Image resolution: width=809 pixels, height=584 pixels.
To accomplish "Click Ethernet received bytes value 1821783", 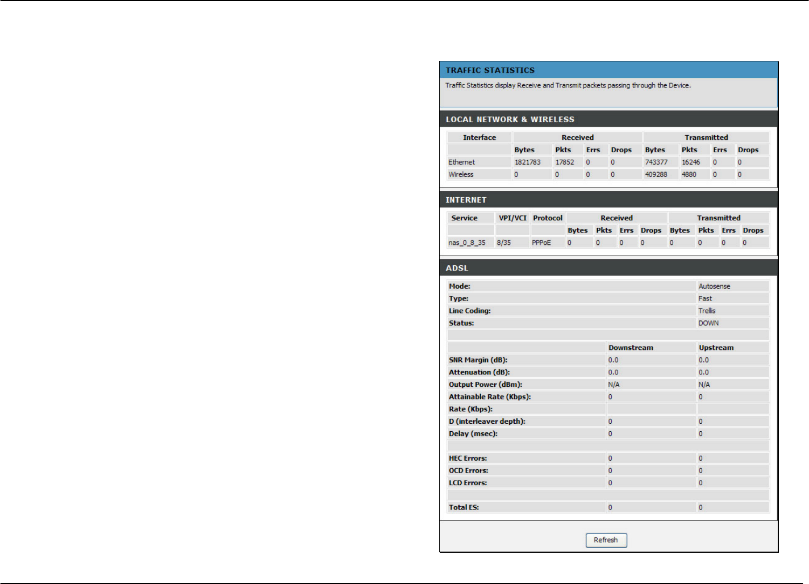I will click(x=527, y=162).
